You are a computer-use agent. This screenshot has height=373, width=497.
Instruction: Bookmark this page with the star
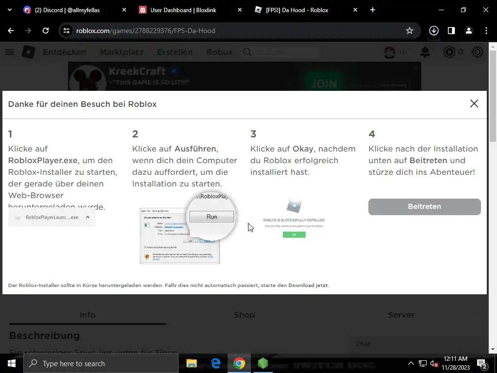point(410,31)
